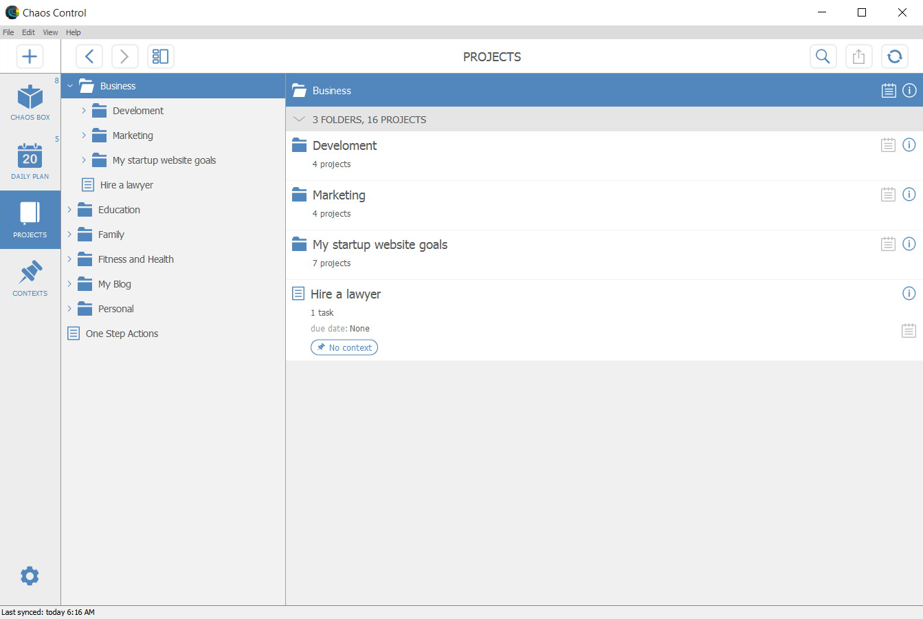Image resolution: width=923 pixels, height=619 pixels.
Task: Collapse the Business folder in tree
Action: 70,86
